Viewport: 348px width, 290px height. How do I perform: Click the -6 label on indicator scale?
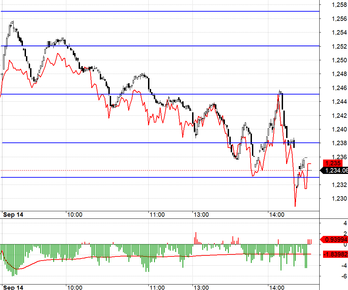coord(335,276)
